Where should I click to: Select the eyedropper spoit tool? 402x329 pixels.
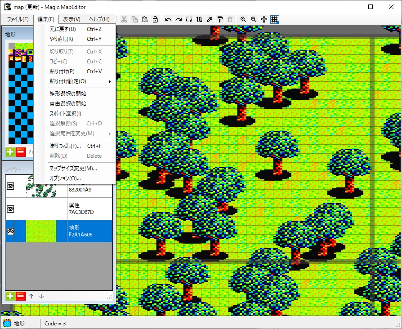click(x=210, y=19)
